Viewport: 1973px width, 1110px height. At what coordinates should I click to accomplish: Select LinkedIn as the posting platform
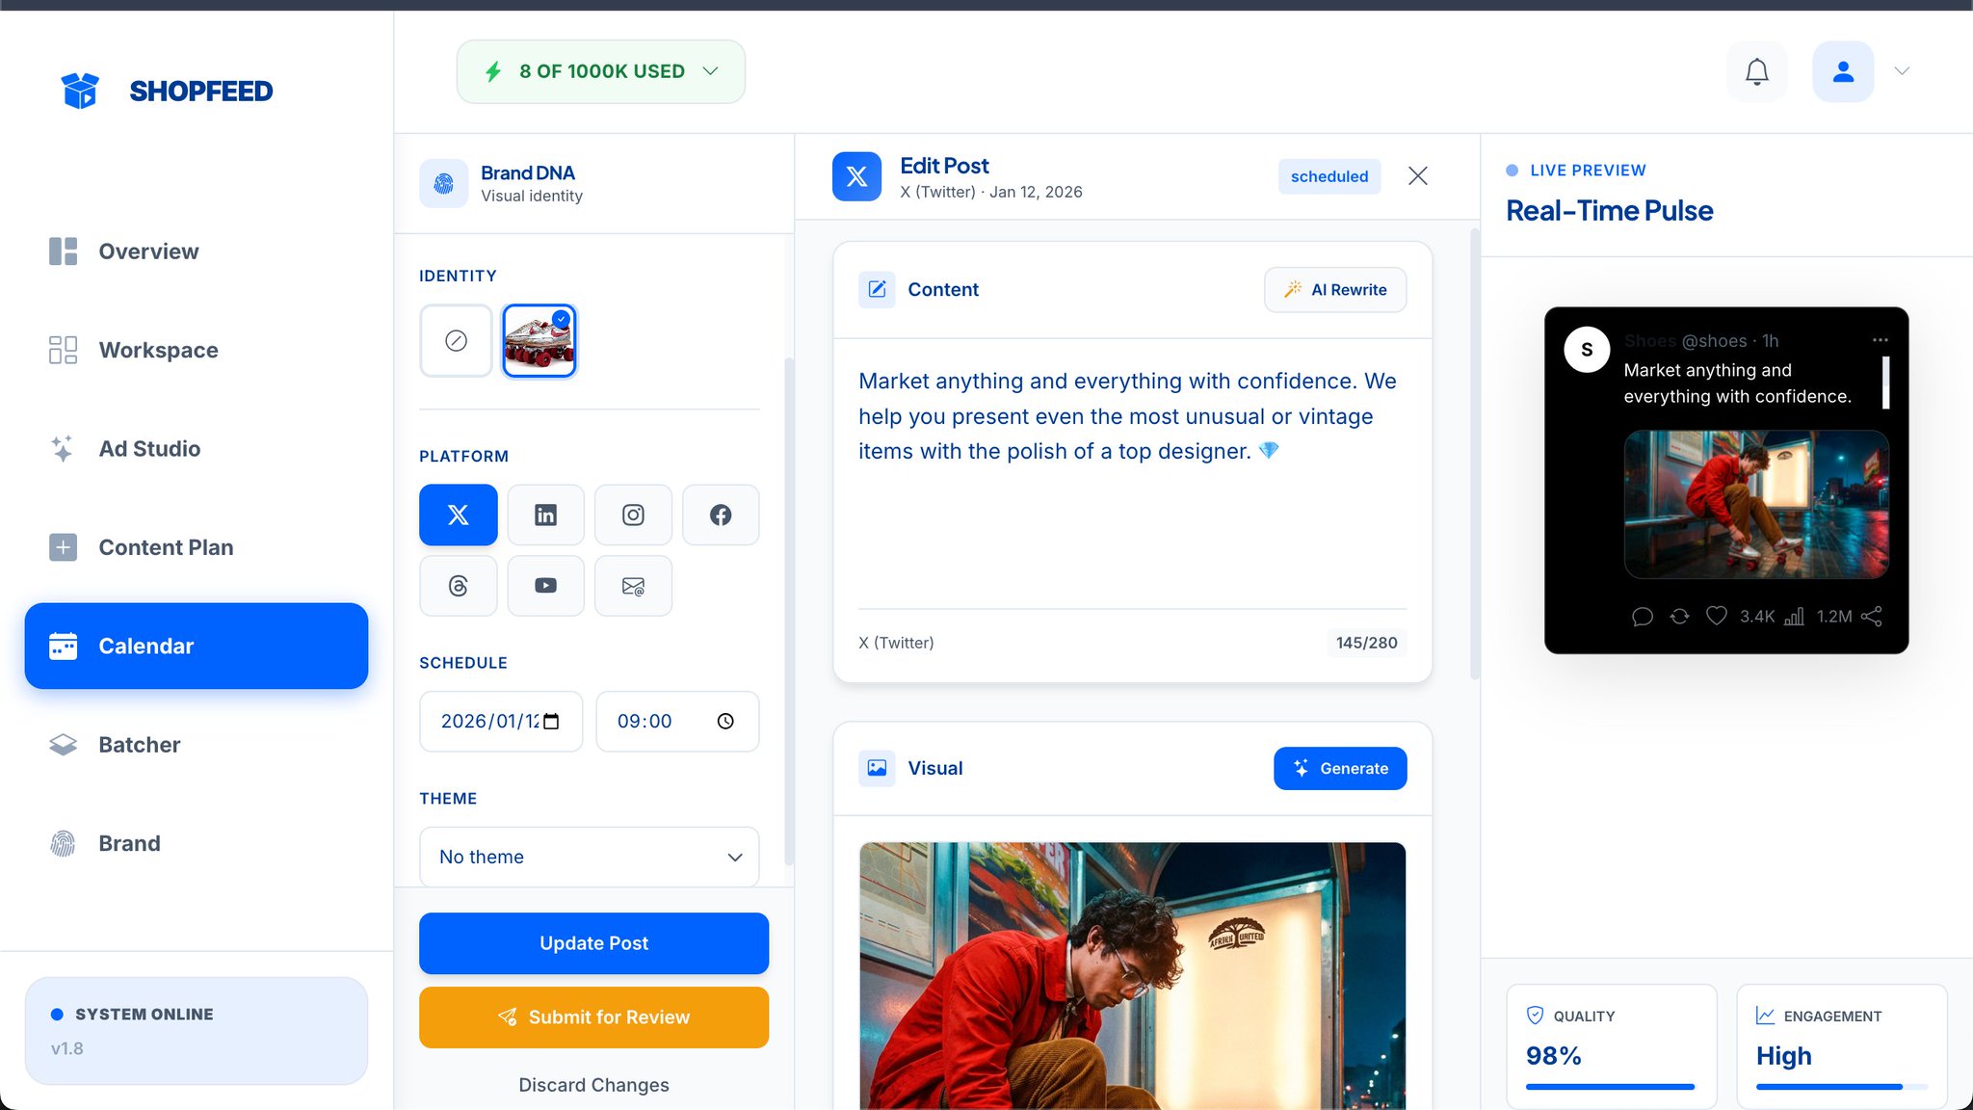[x=545, y=515]
